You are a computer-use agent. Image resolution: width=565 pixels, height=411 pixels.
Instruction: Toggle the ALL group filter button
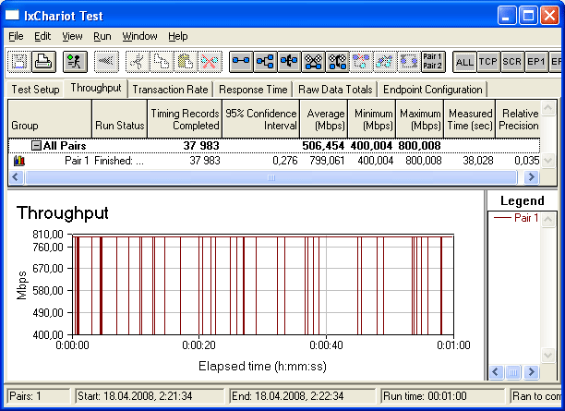point(464,62)
